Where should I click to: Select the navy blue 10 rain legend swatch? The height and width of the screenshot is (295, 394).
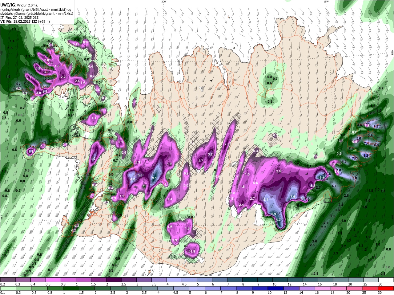[x=276, y=288]
